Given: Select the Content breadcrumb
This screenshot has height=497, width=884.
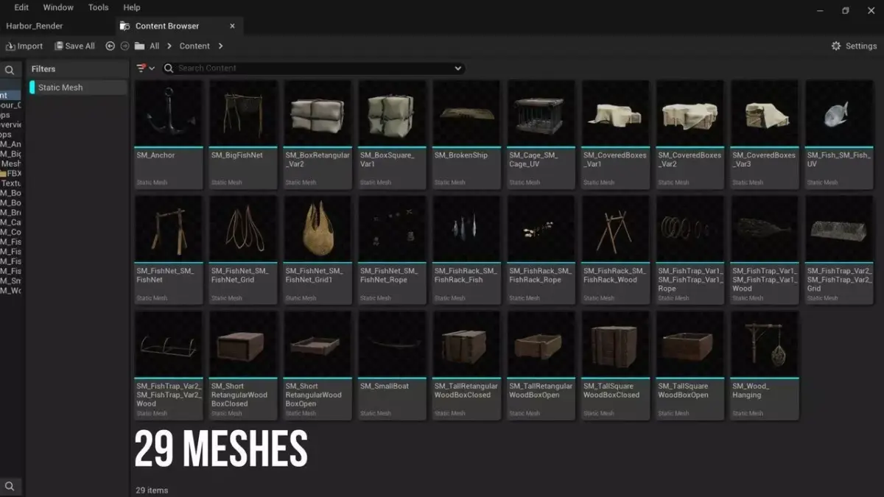Looking at the screenshot, I should click(194, 46).
